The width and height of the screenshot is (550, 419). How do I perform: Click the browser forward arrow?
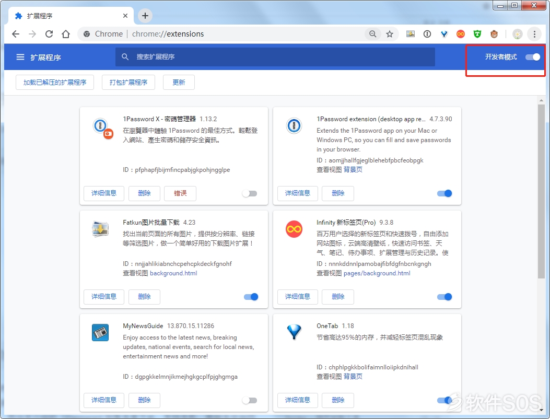click(32, 34)
